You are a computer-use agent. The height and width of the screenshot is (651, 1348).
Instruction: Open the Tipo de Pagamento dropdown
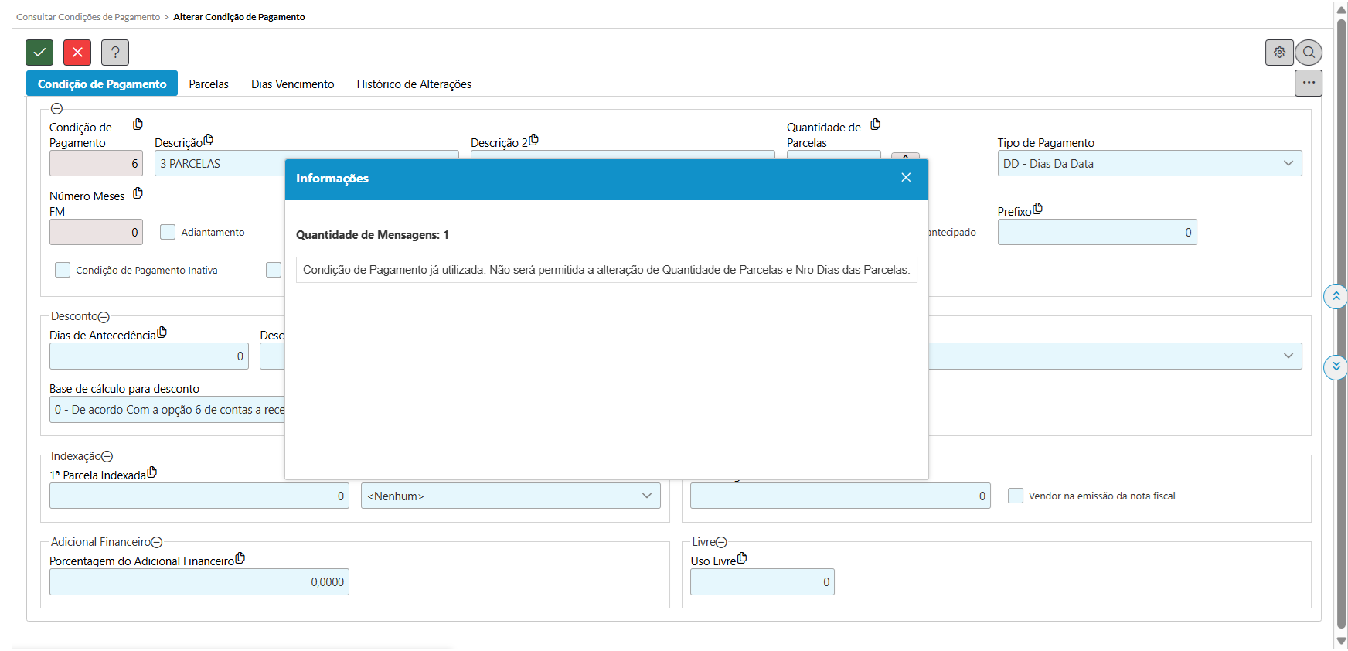[x=1149, y=163]
